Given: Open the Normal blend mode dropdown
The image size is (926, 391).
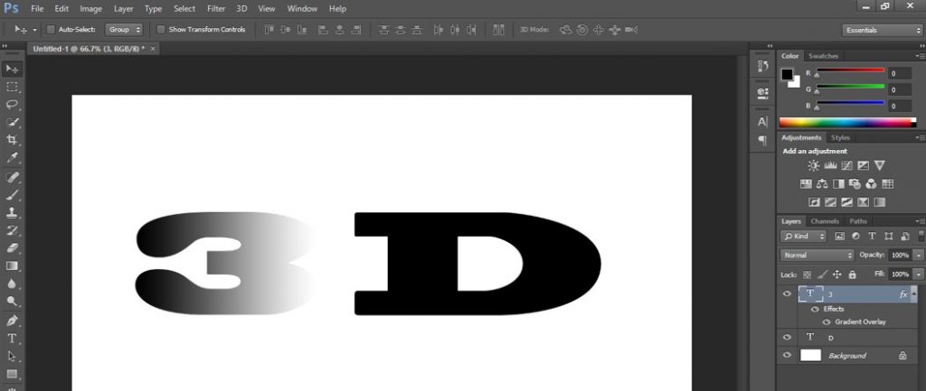Looking at the screenshot, I should click(817, 256).
